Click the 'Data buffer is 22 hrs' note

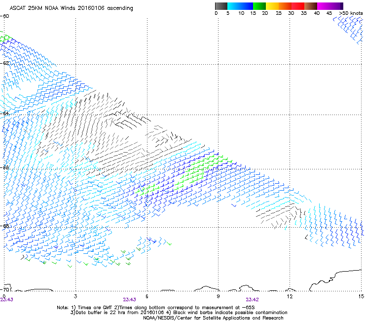(179, 313)
